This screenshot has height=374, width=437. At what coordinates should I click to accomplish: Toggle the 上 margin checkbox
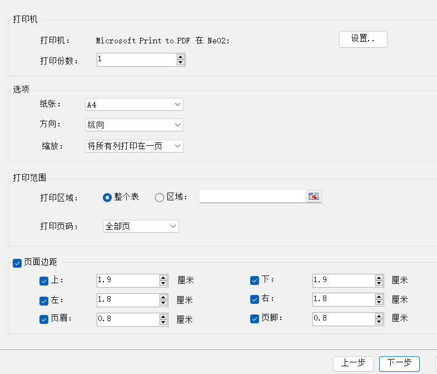click(x=44, y=281)
